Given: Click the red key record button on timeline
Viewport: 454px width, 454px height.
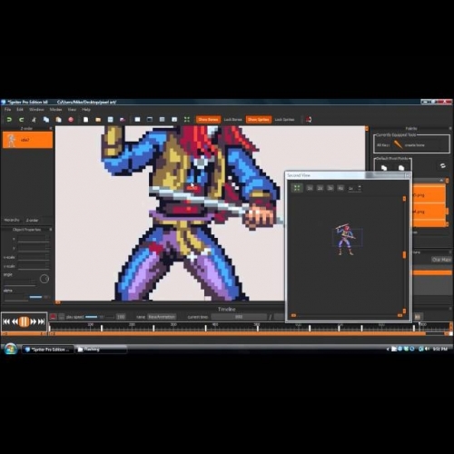Looking at the screenshot, I should [x=54, y=317].
